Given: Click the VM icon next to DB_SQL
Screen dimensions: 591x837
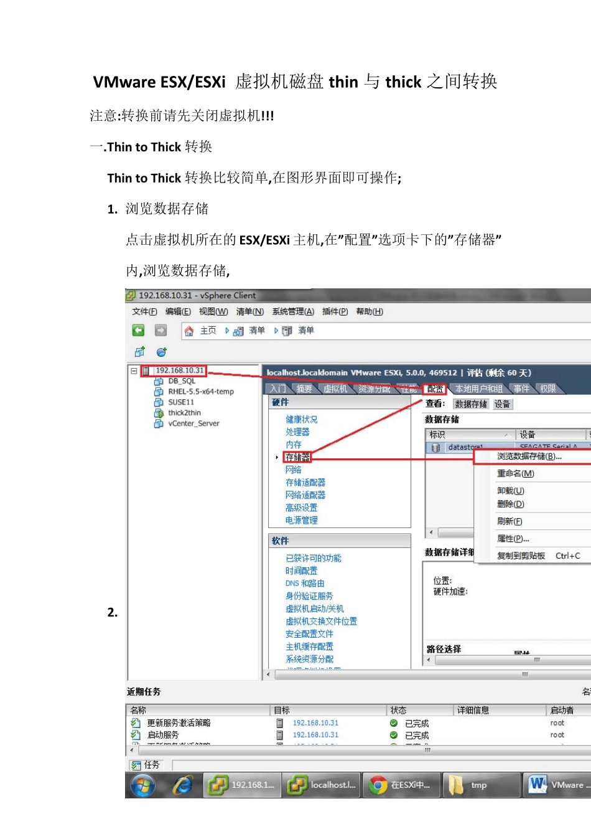Looking at the screenshot, I should [x=159, y=381].
